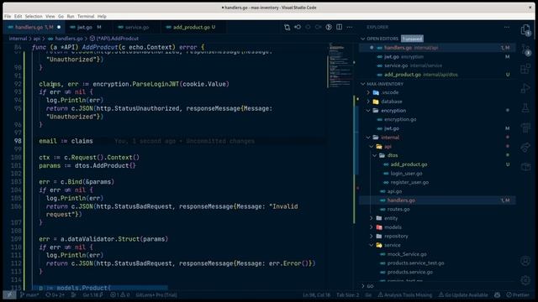Collapse the dtos folder
Screen dimensions: 538x302
point(375,155)
